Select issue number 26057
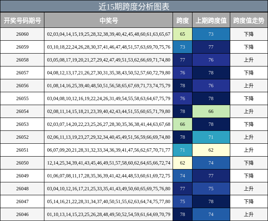Viewport: 268px width, 221px height. (22, 73)
